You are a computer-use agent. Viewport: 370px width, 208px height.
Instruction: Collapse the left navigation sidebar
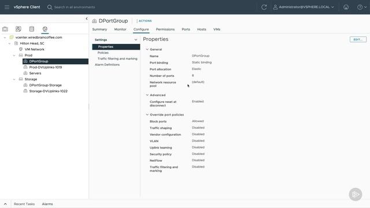87,18
